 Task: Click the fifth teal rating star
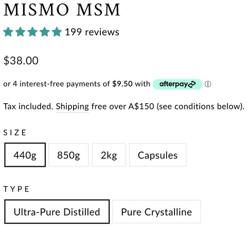57,32
